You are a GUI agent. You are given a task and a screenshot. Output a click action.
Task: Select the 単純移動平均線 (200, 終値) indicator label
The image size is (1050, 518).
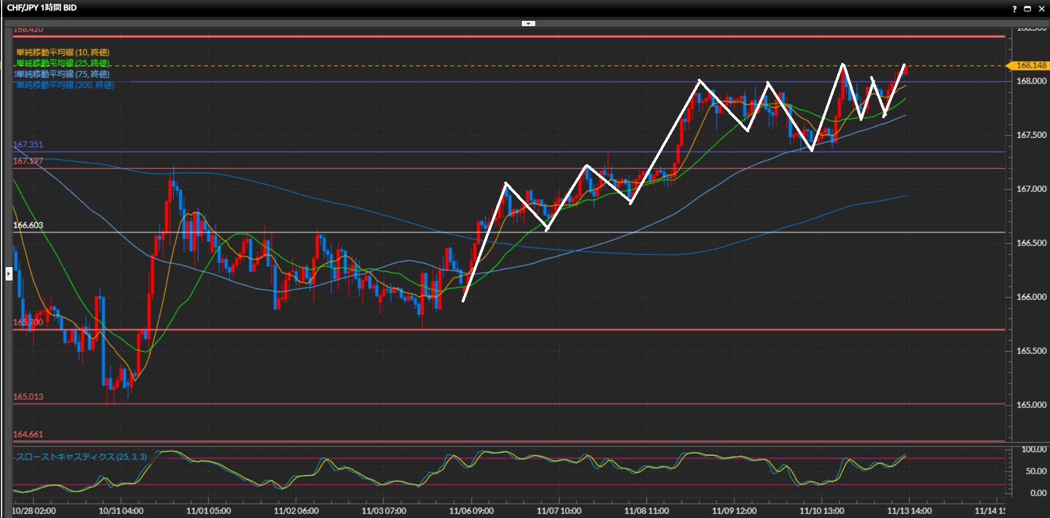coord(65,85)
